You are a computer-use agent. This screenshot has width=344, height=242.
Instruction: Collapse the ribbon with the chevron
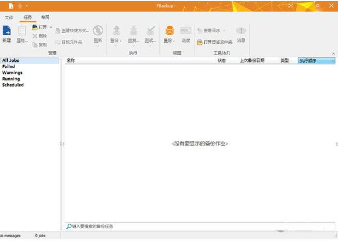(333, 54)
